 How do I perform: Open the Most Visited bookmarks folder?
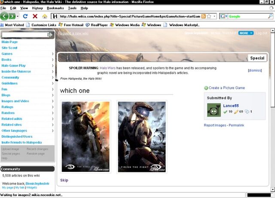tap(12, 25)
